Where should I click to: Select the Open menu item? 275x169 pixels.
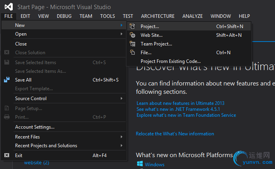(64, 34)
